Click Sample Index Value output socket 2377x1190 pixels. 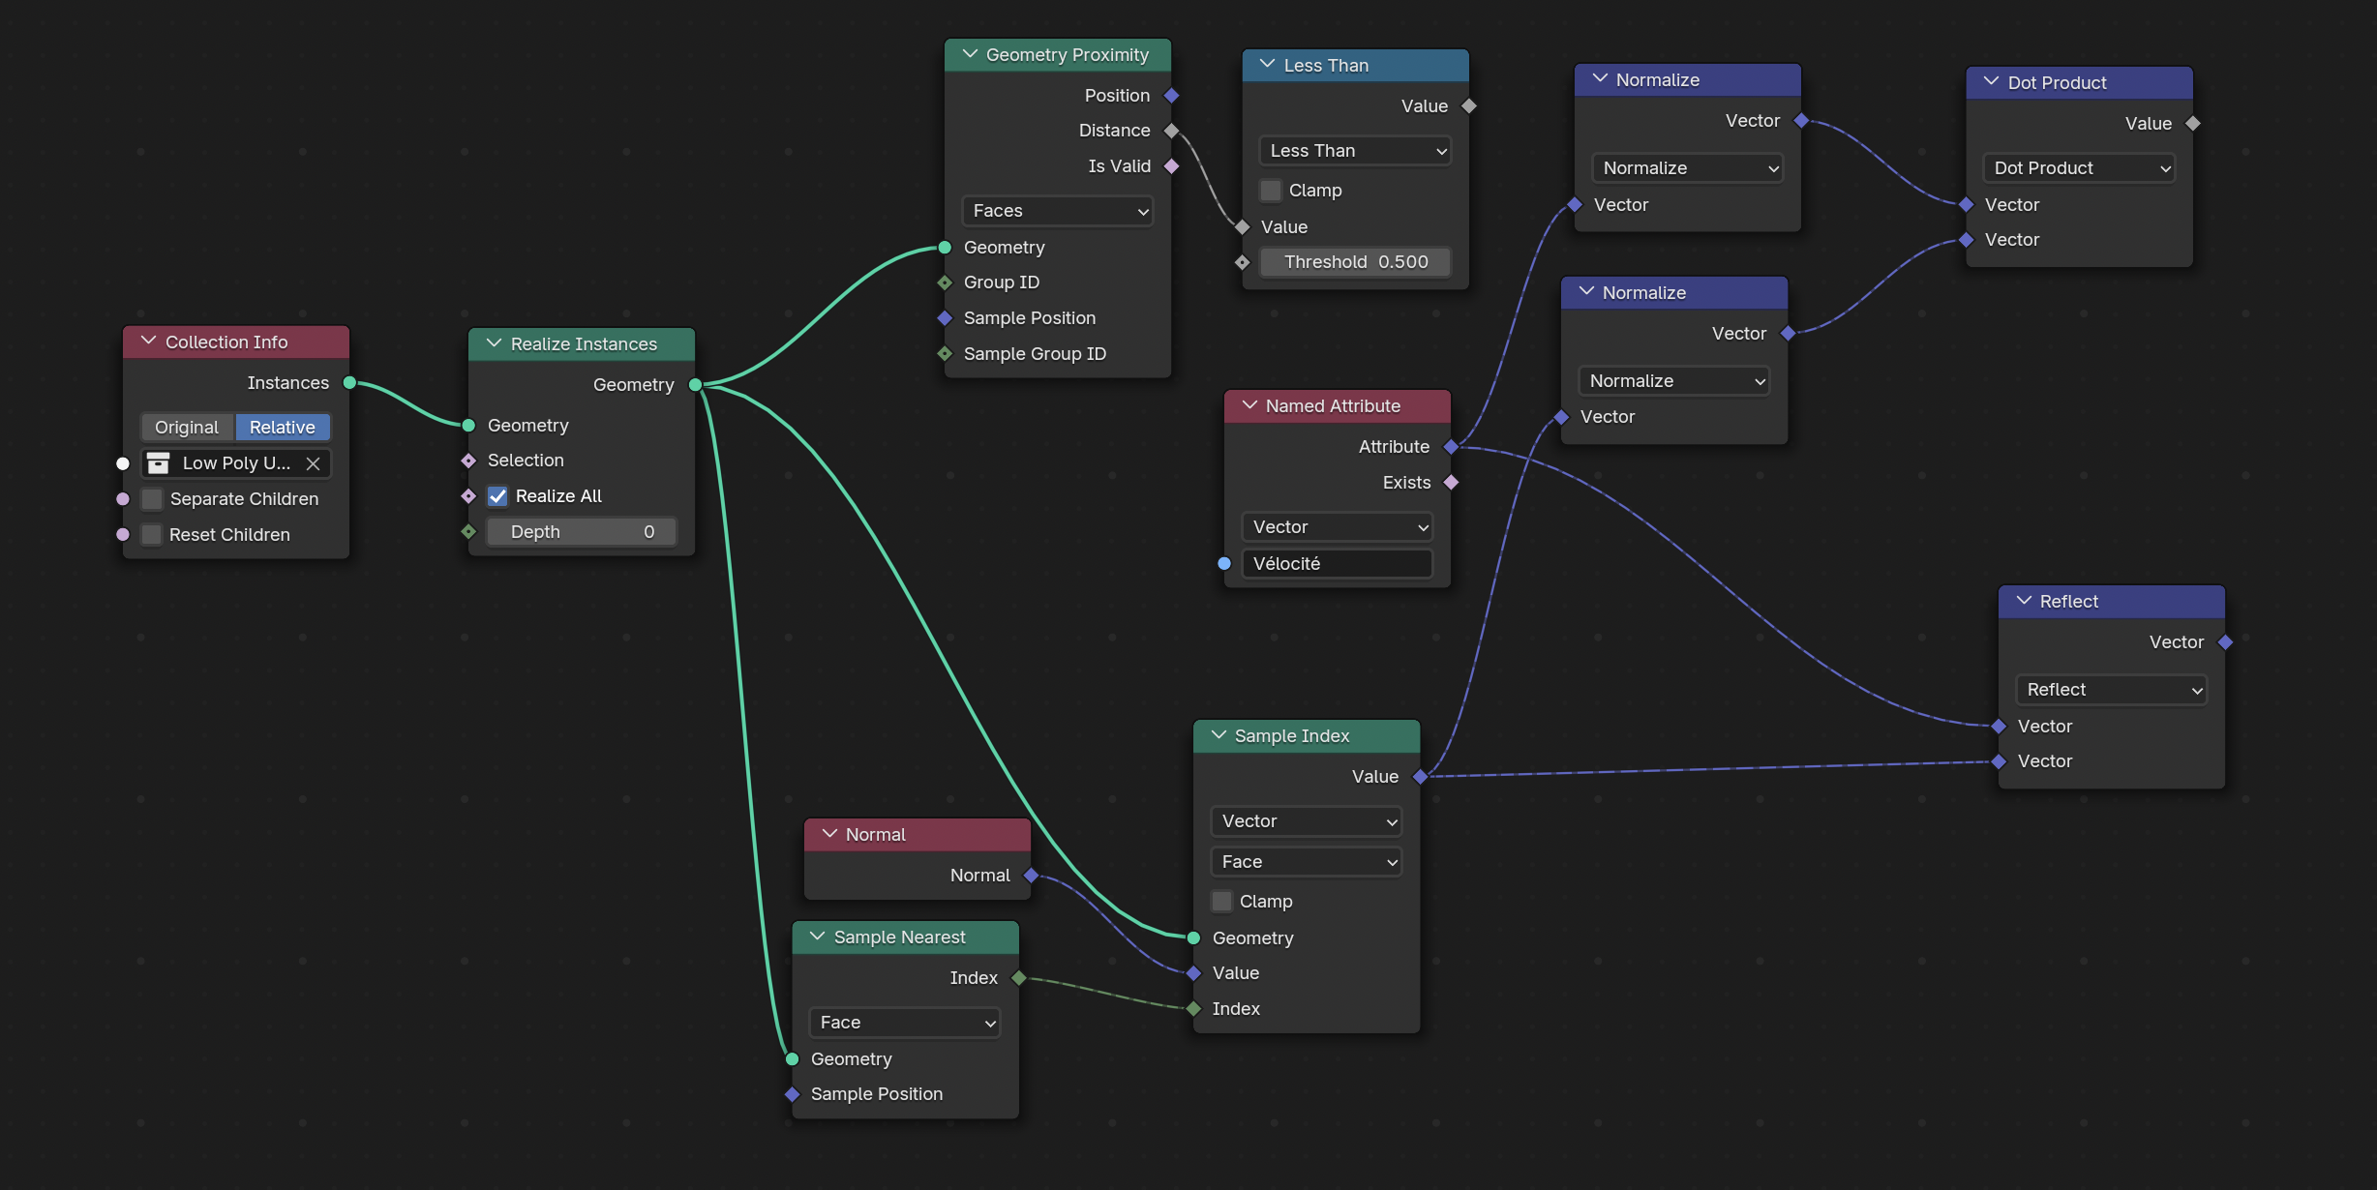(x=1420, y=777)
